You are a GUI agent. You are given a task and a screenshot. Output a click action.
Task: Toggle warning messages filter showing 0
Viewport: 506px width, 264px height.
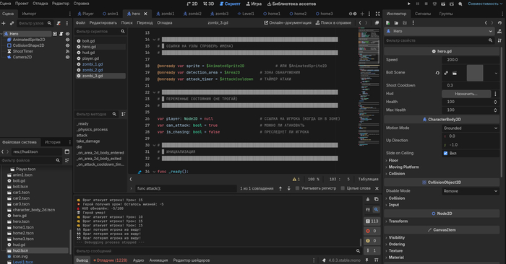pyautogui.click(x=372, y=240)
